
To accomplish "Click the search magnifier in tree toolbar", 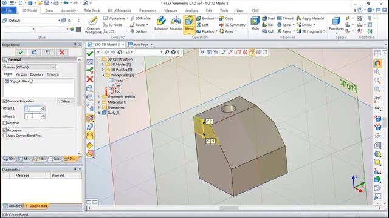I will click(x=167, y=52).
